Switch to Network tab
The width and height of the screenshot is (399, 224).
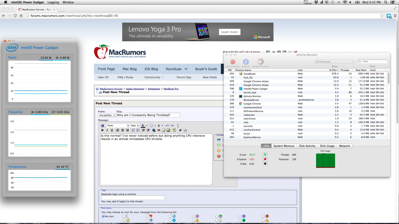[344, 146]
